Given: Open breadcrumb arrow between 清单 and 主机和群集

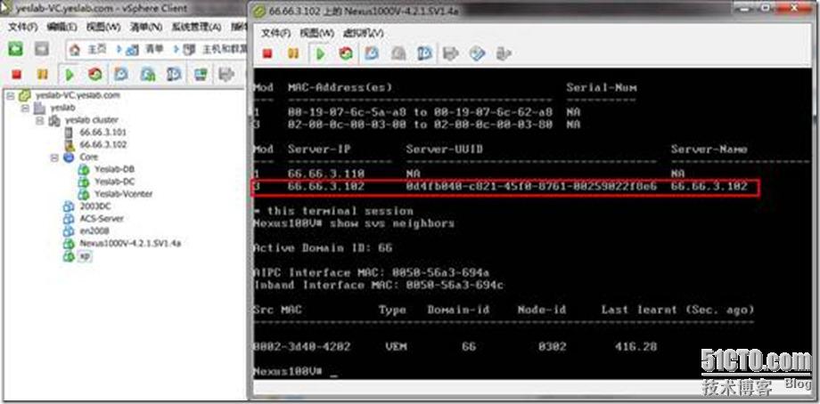Looking at the screenshot, I should [x=176, y=50].
